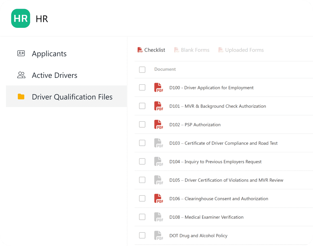Click the yellow folder icon for Driver Qualification Files
The height and width of the screenshot is (246, 313).
coord(21,97)
